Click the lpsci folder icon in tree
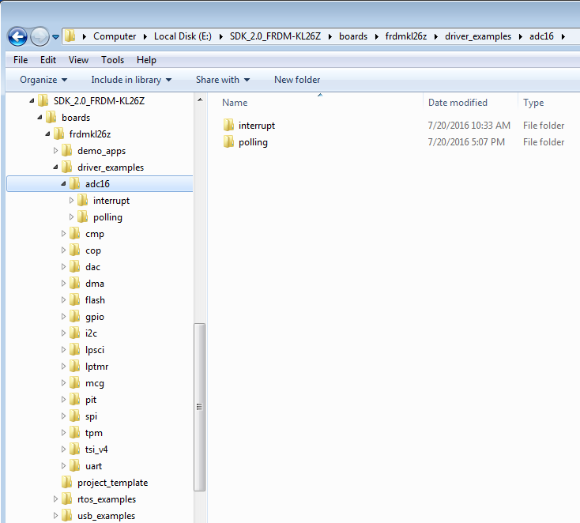The height and width of the screenshot is (523, 580). pos(75,349)
